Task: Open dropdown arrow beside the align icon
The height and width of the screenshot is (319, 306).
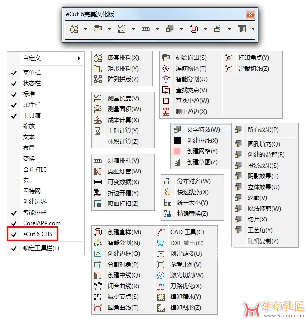Action: (x=229, y=29)
